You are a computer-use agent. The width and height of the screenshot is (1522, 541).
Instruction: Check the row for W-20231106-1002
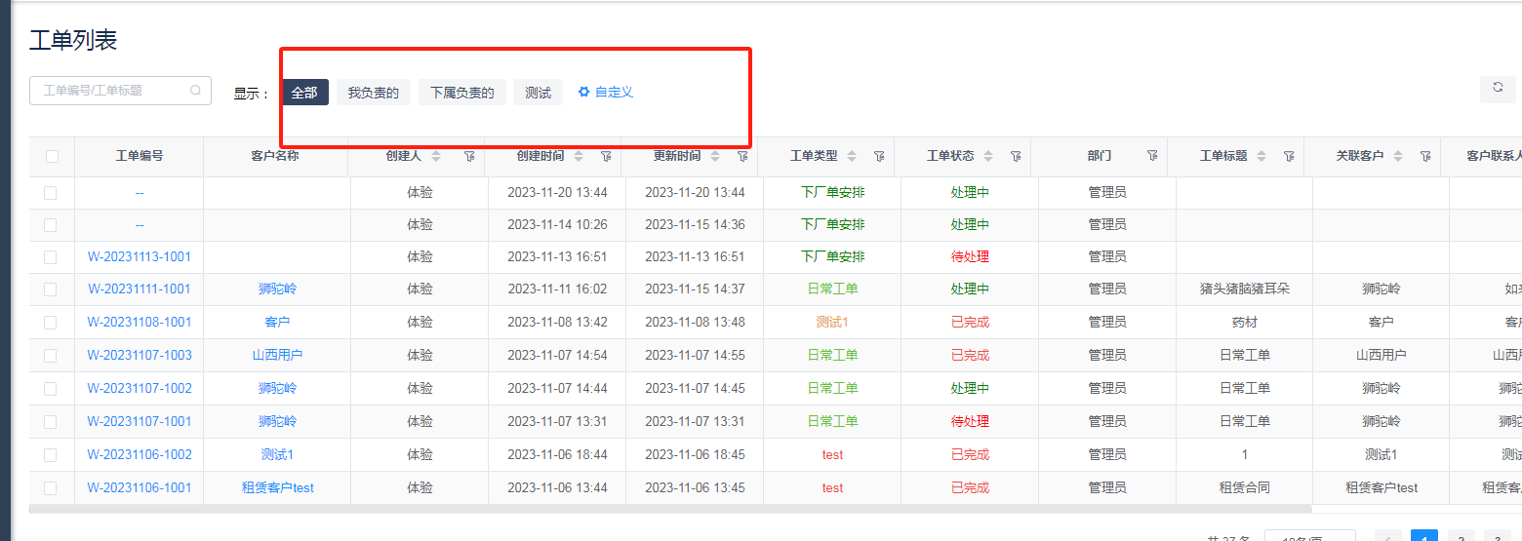click(51, 455)
